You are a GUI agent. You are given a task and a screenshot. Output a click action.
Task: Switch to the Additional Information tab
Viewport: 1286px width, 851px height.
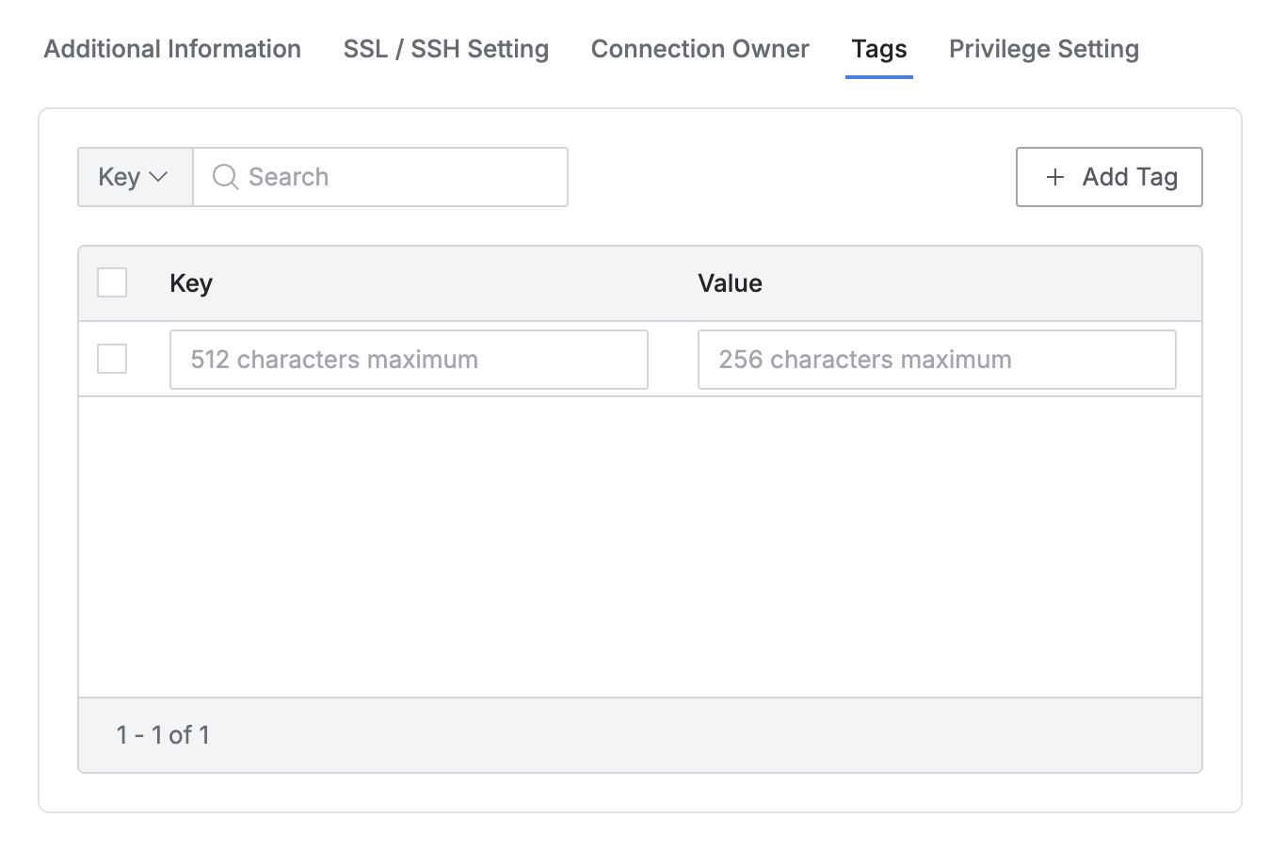pos(172,49)
